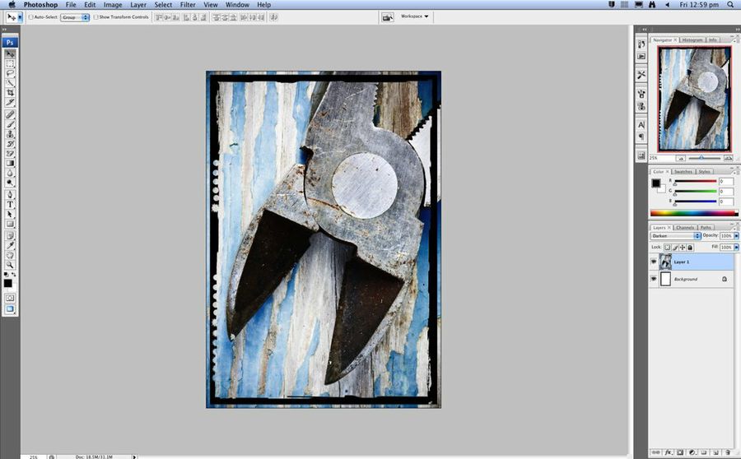Click Navigator zoom out button
741x459 pixels.
[681, 158]
